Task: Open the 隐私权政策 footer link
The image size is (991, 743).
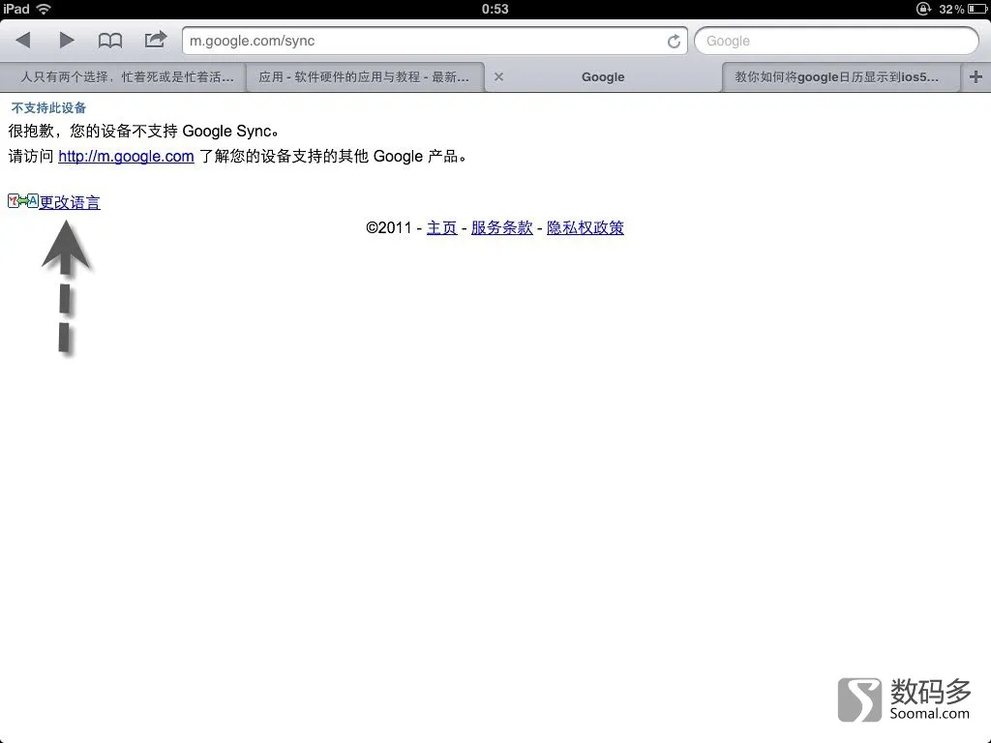Action: pos(586,227)
